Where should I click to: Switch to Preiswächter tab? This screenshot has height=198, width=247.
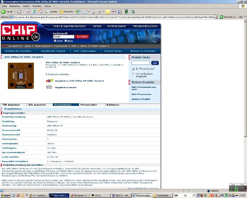point(92,105)
